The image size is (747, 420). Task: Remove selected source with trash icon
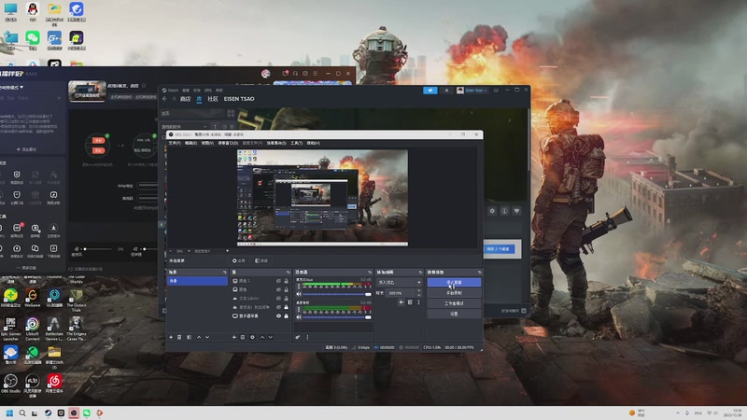pyautogui.click(x=243, y=337)
